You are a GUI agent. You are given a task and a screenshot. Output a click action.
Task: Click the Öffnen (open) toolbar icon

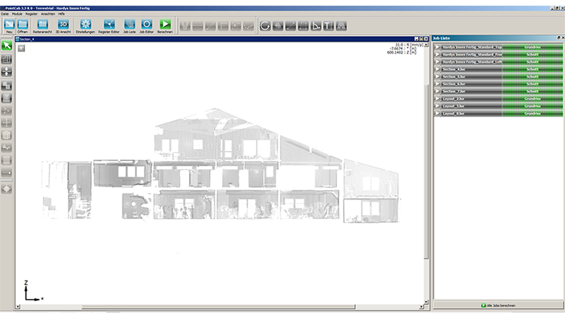[x=23, y=25]
